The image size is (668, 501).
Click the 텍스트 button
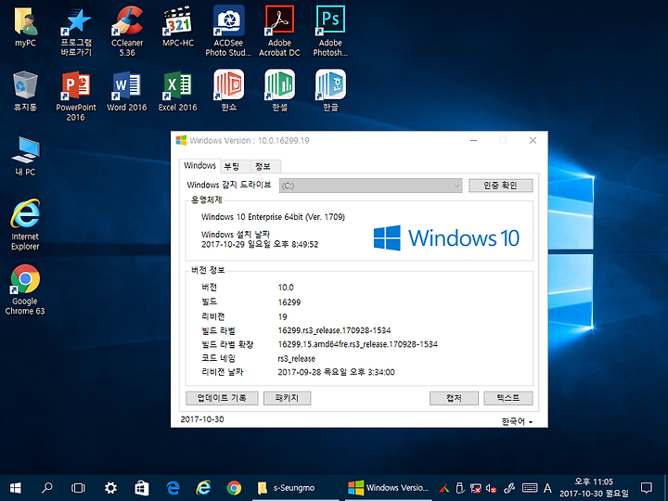point(508,398)
